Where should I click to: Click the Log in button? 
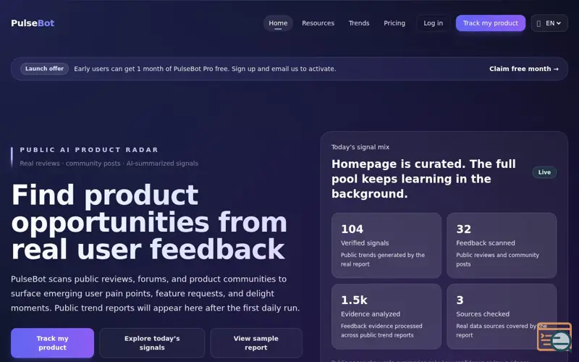[x=433, y=23]
